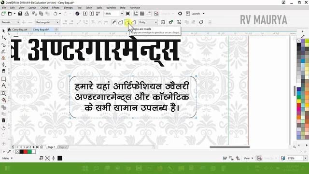Open the undo history dropdown arrow
This screenshot has width=309, height=174.
(x=60, y=14)
